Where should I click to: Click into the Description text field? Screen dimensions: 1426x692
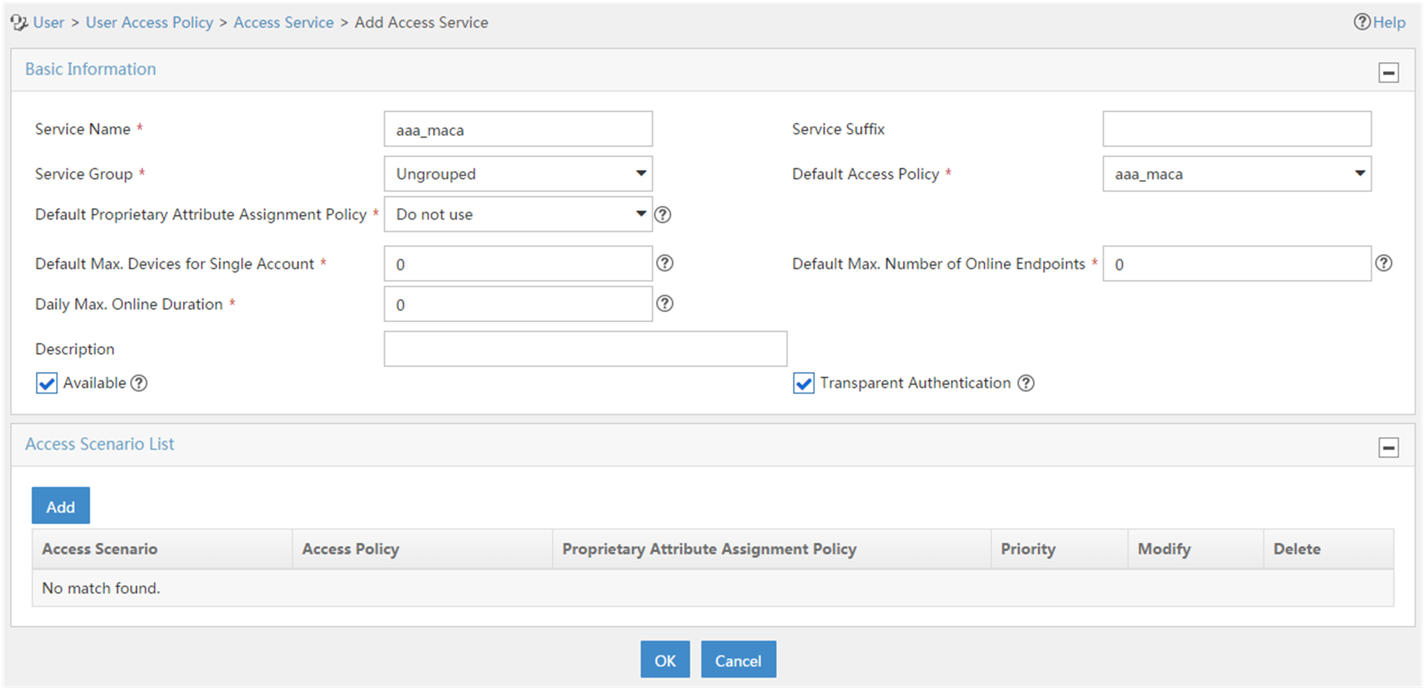[x=585, y=349]
